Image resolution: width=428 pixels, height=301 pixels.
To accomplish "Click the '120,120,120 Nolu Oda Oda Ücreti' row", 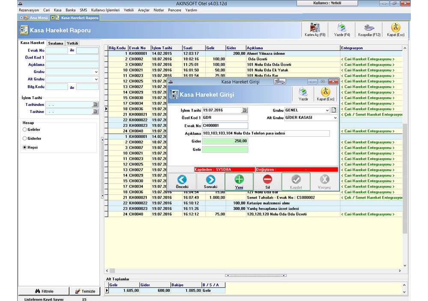I will pos(255,214).
